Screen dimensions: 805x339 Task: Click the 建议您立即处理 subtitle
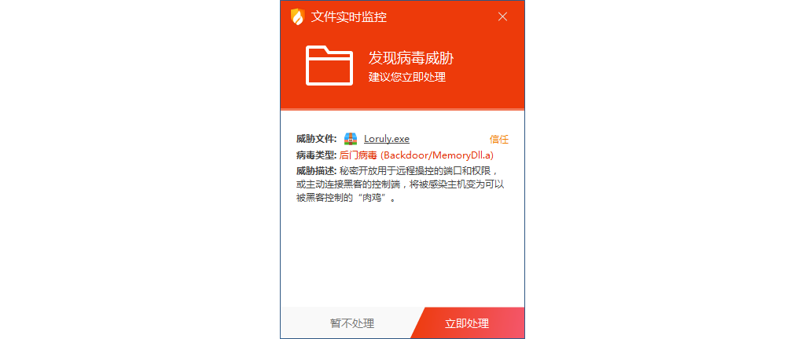[x=407, y=78]
